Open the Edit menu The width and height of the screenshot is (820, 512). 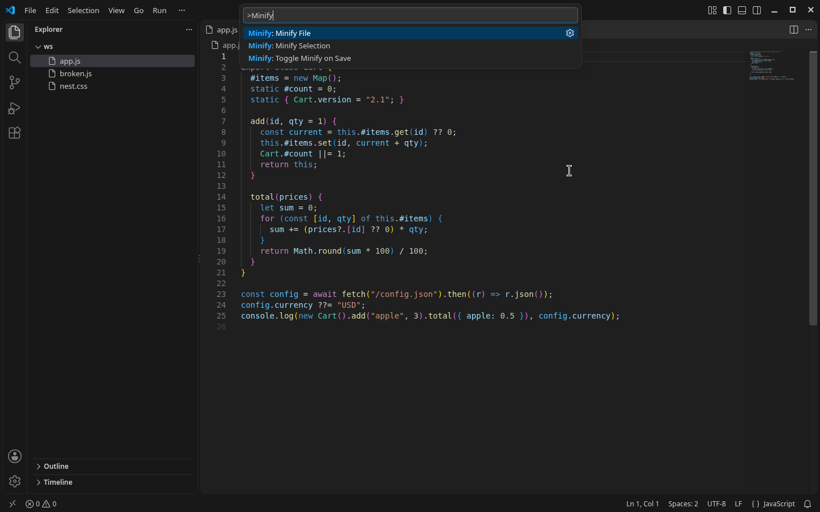(x=52, y=10)
